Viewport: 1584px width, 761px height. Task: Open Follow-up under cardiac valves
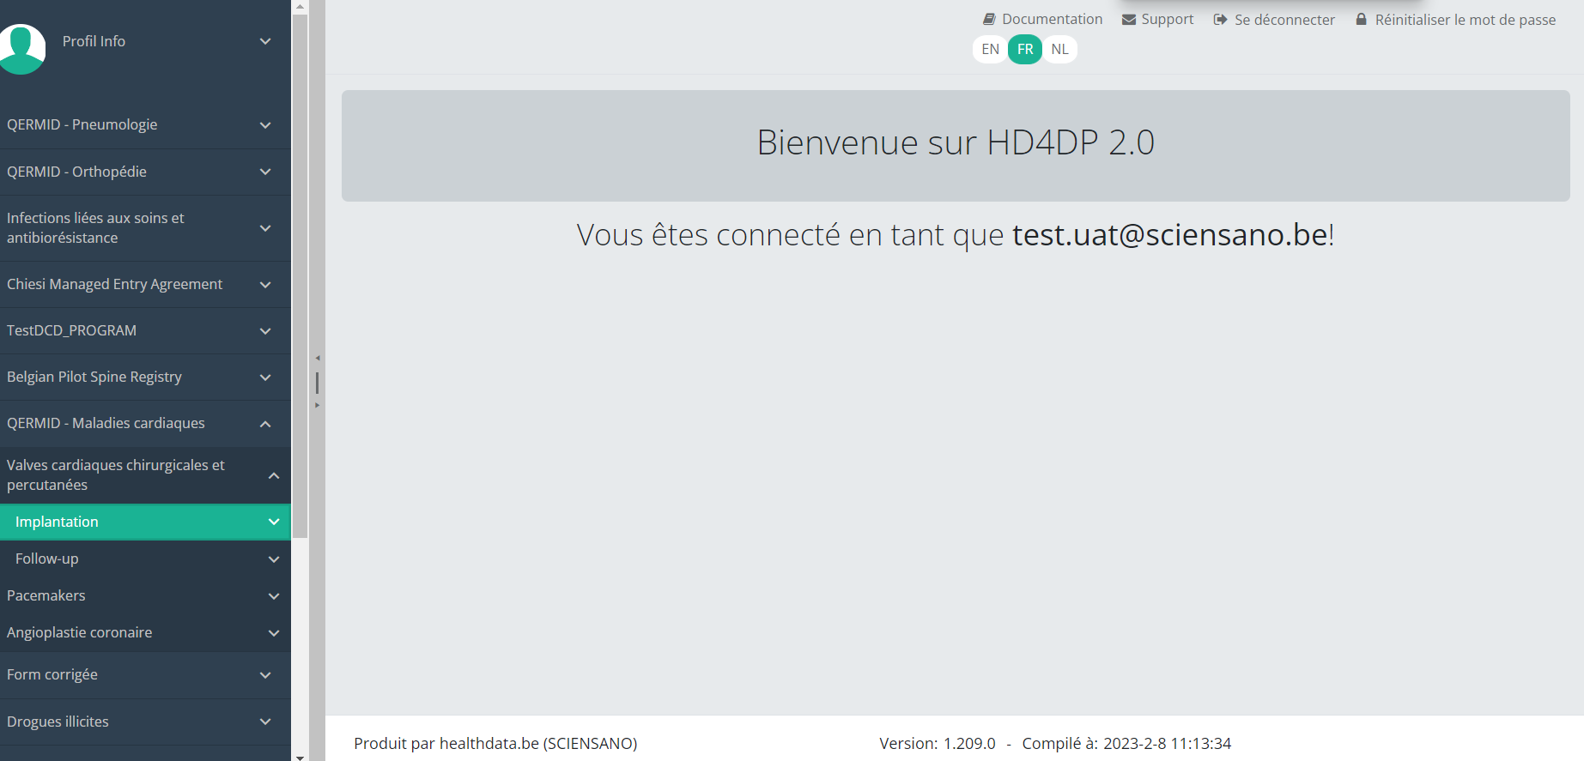point(47,559)
